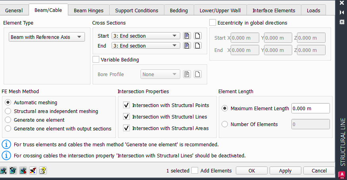Open the Element Type dropdown
Viewport: 347px width, 180px height.
pos(47,37)
